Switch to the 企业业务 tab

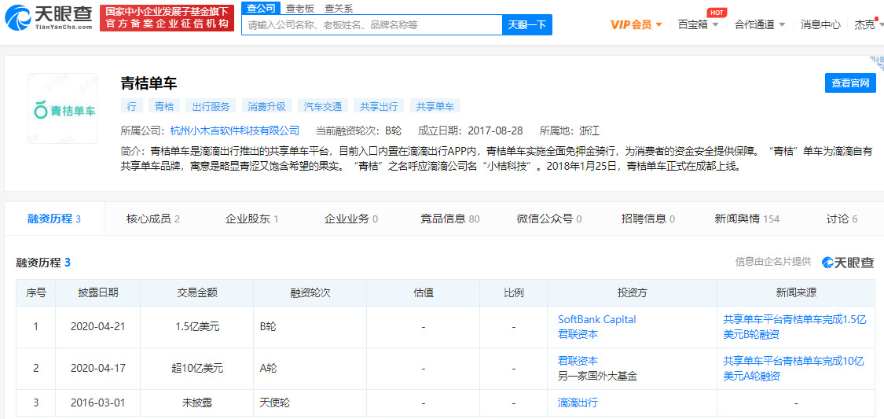pos(350,219)
